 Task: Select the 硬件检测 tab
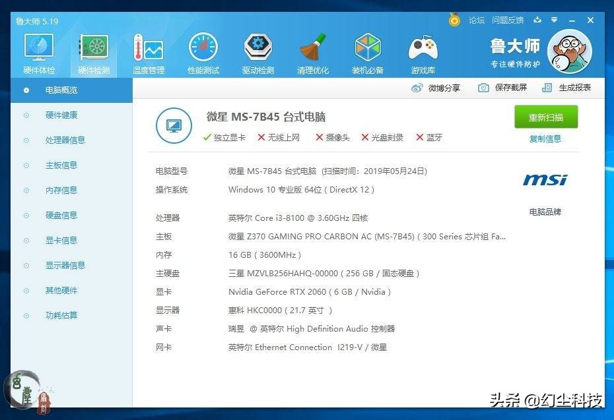tap(93, 51)
